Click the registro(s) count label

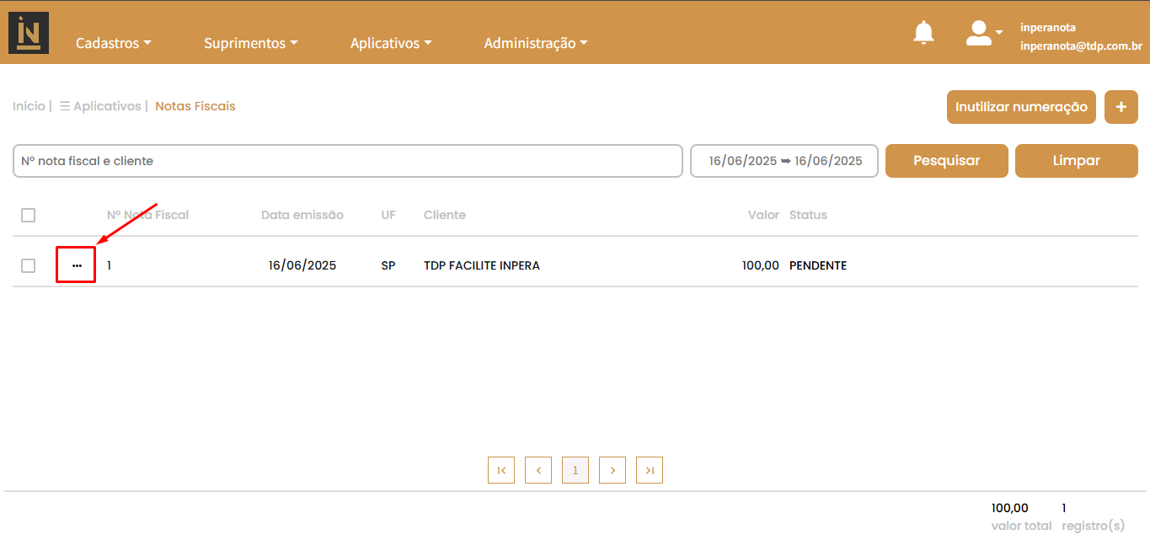coord(1093,526)
